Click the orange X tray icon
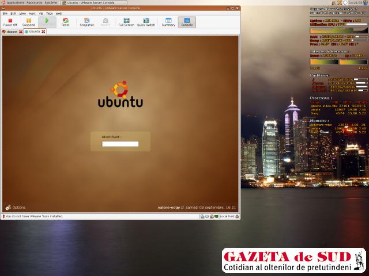This screenshot has width=369, height=276. [x=340, y=3]
